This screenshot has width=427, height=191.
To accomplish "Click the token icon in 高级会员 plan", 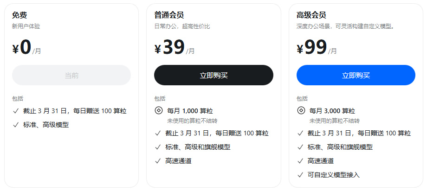I will tap(301, 111).
